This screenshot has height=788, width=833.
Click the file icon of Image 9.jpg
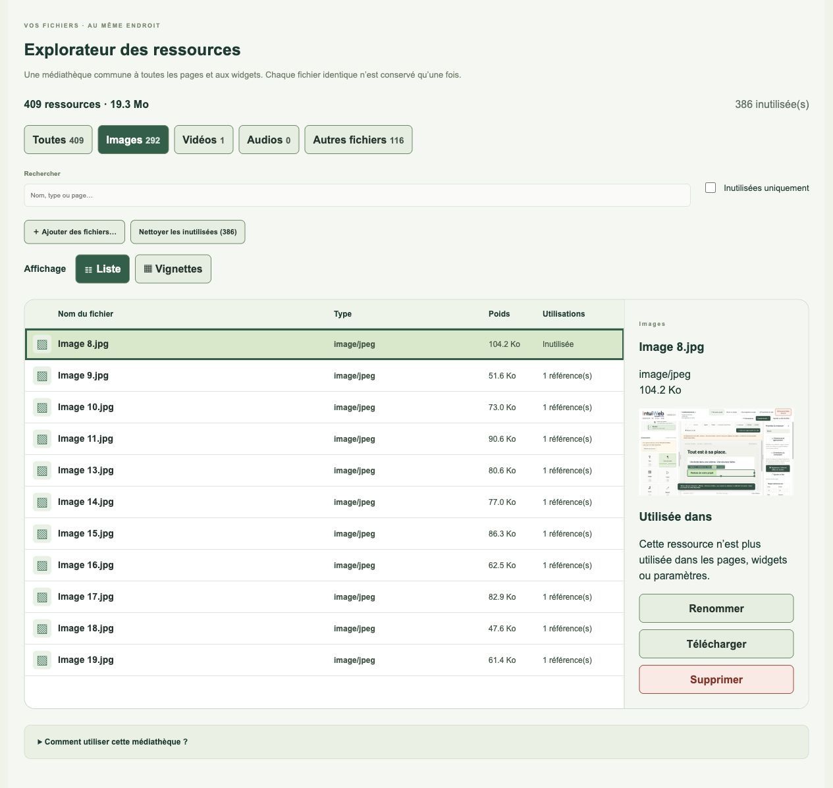[x=42, y=376]
